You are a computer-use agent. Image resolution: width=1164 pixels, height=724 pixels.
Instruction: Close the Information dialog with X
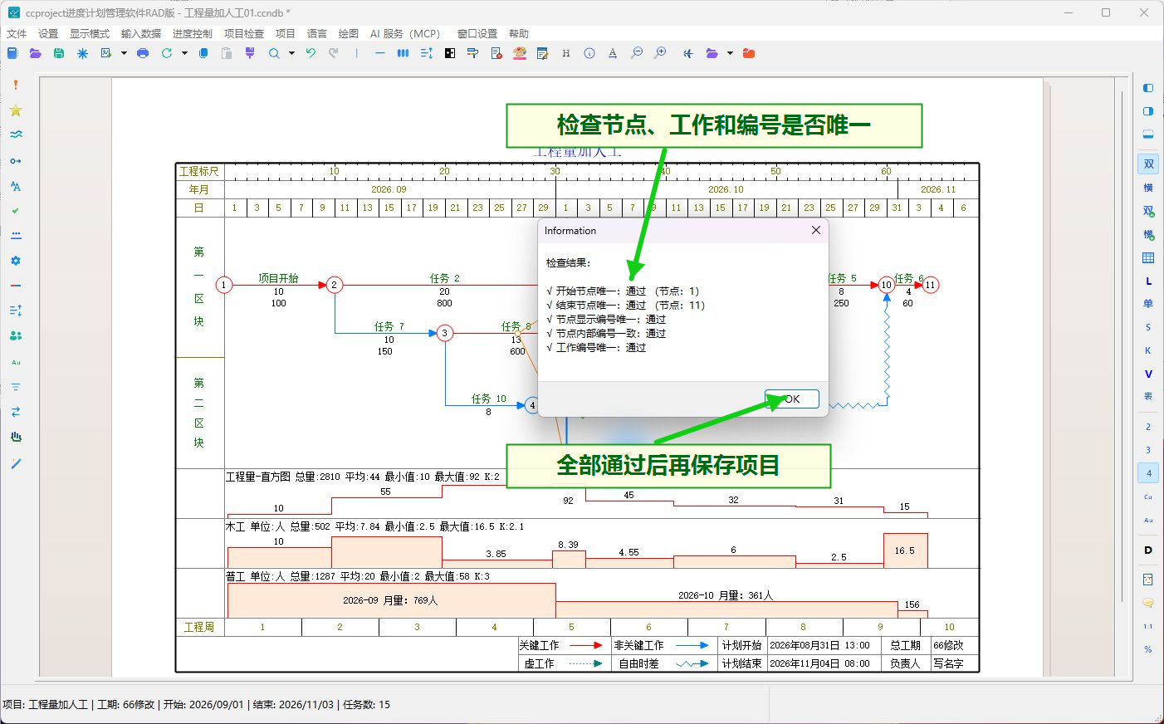pos(815,230)
